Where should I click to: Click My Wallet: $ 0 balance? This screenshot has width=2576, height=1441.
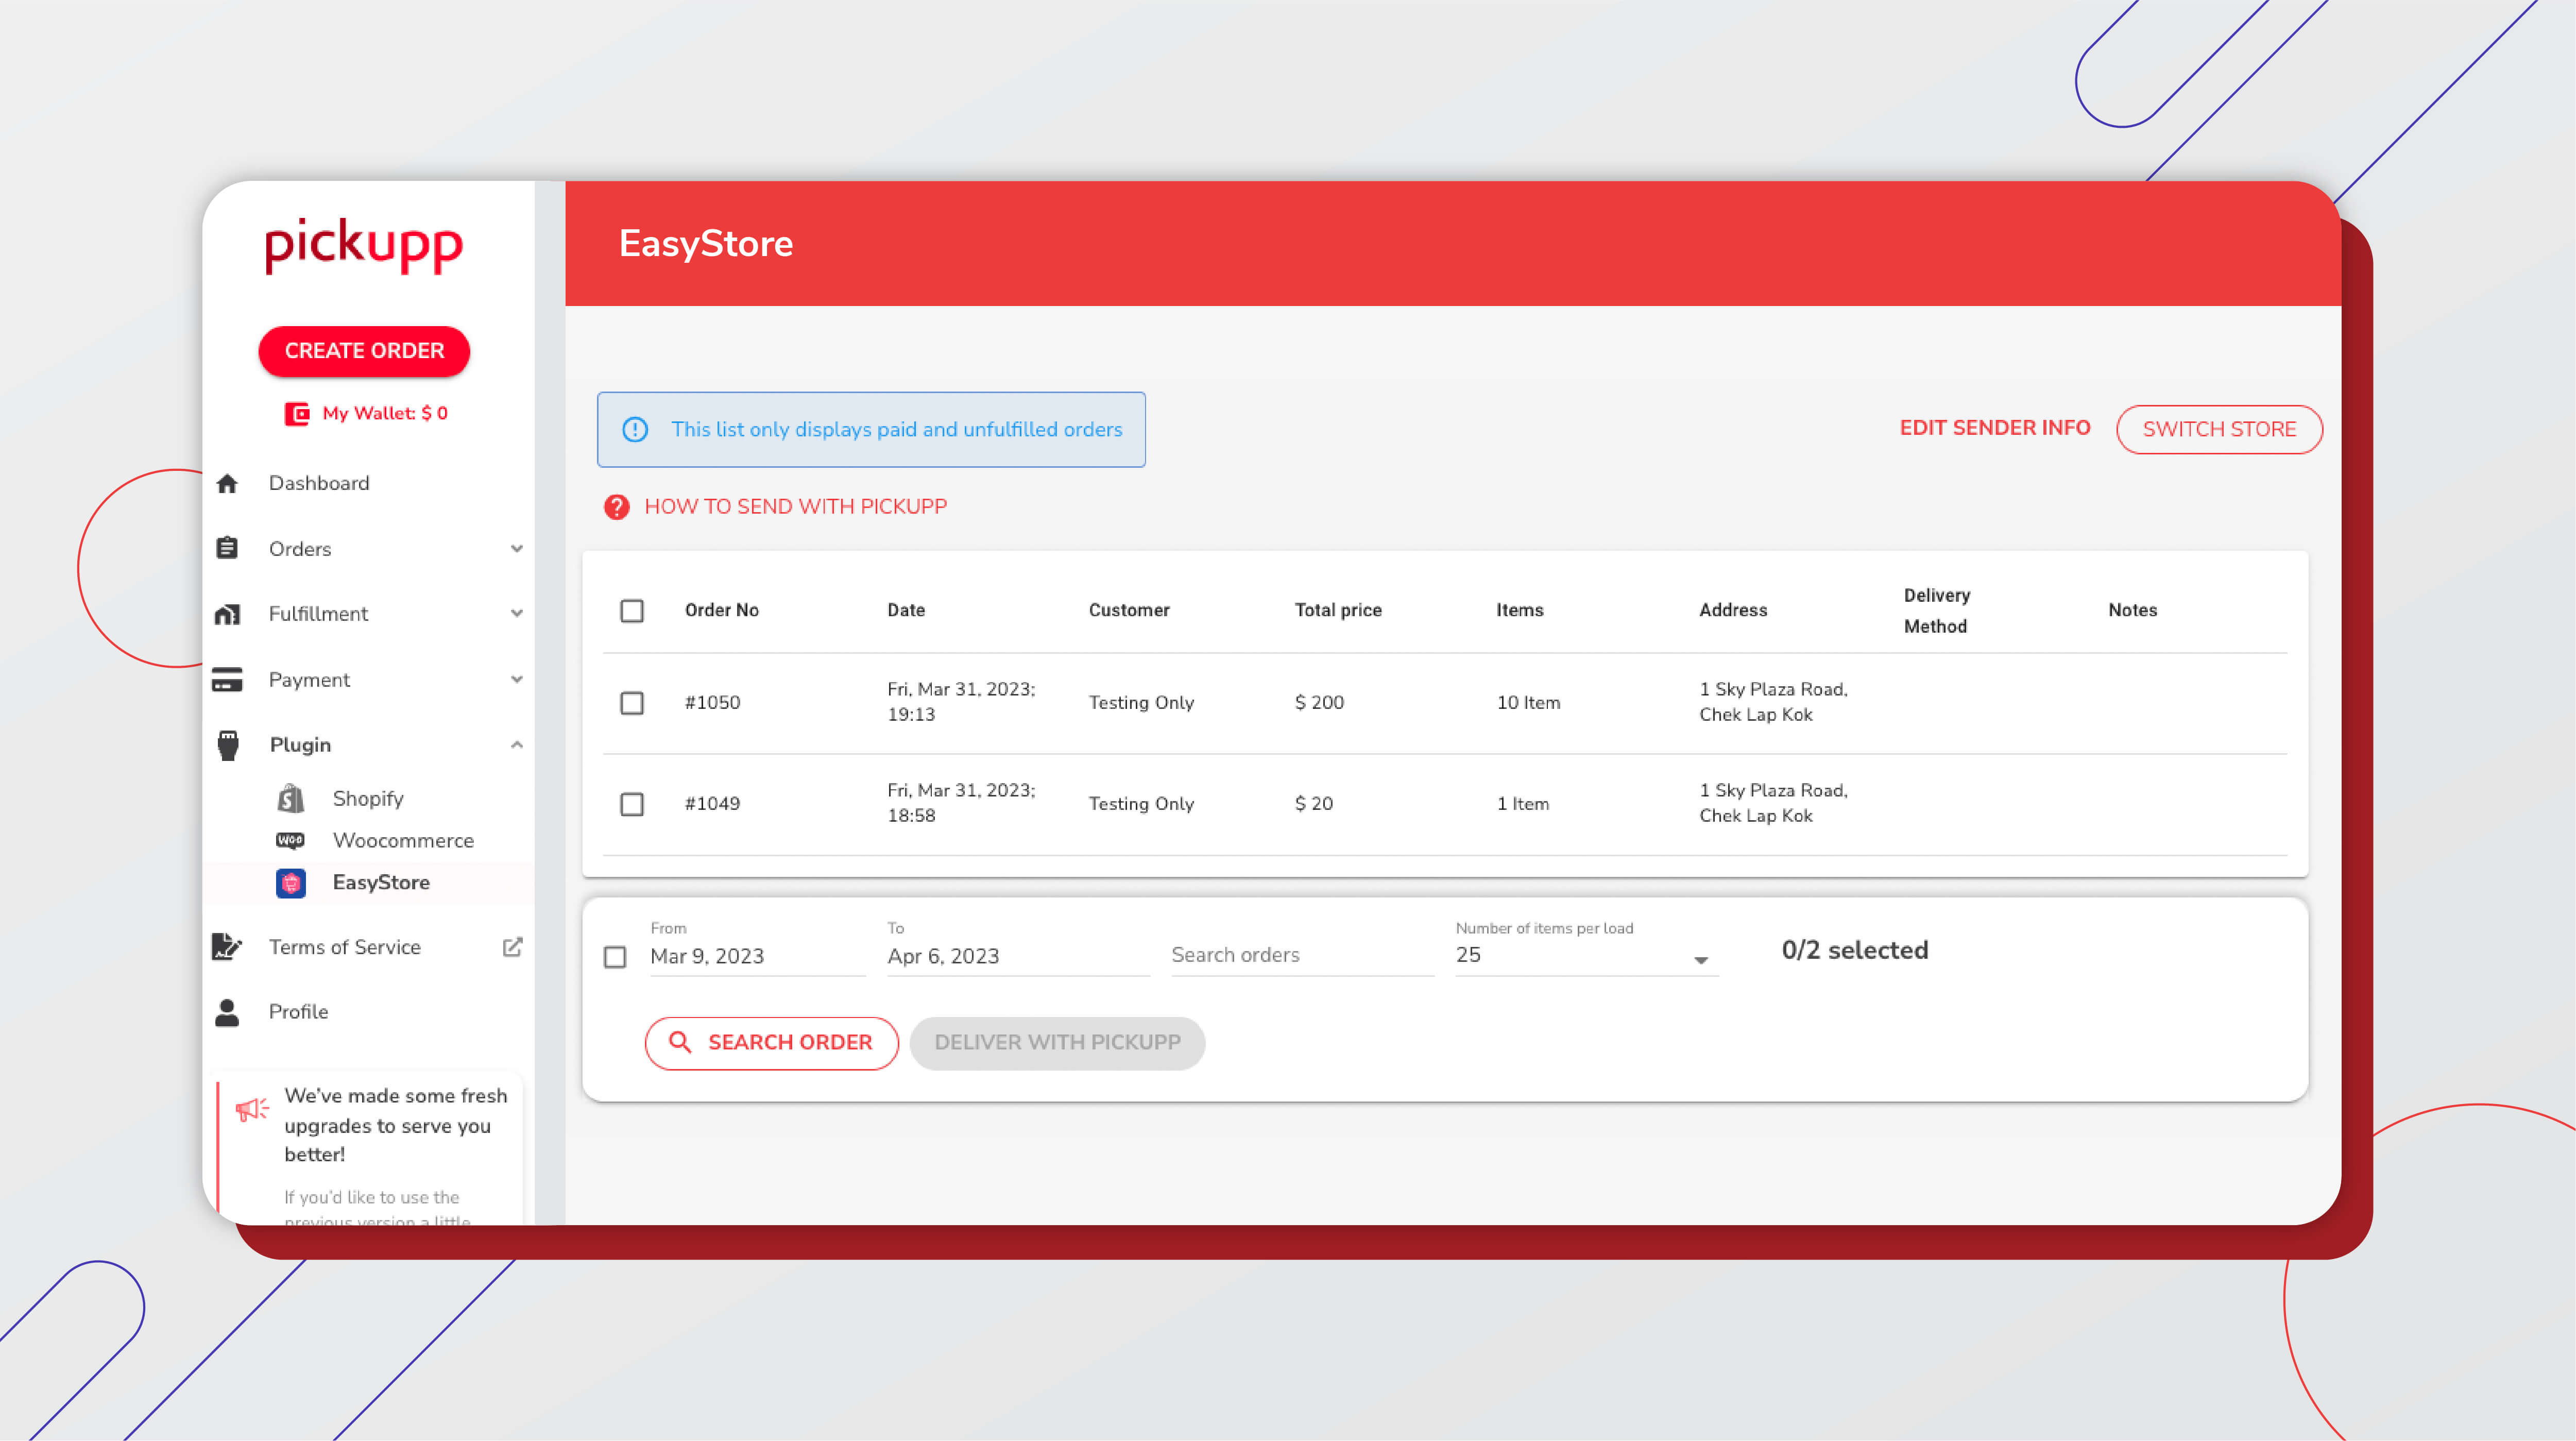click(x=385, y=413)
